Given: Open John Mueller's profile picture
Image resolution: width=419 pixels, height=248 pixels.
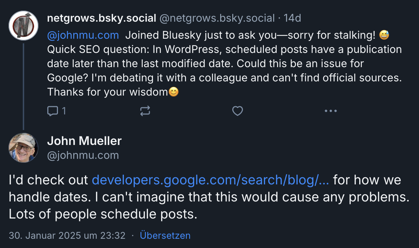Looking at the screenshot, I should [x=23, y=147].
